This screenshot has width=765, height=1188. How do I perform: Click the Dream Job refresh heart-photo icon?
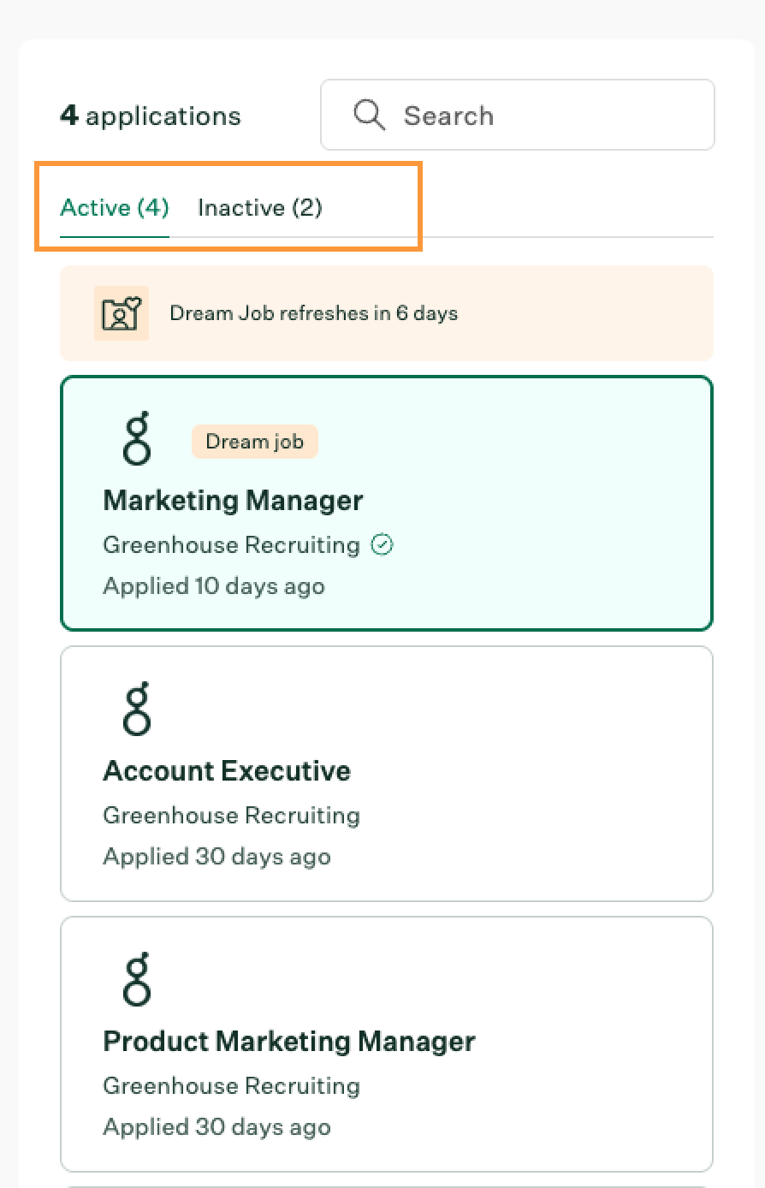tap(122, 313)
